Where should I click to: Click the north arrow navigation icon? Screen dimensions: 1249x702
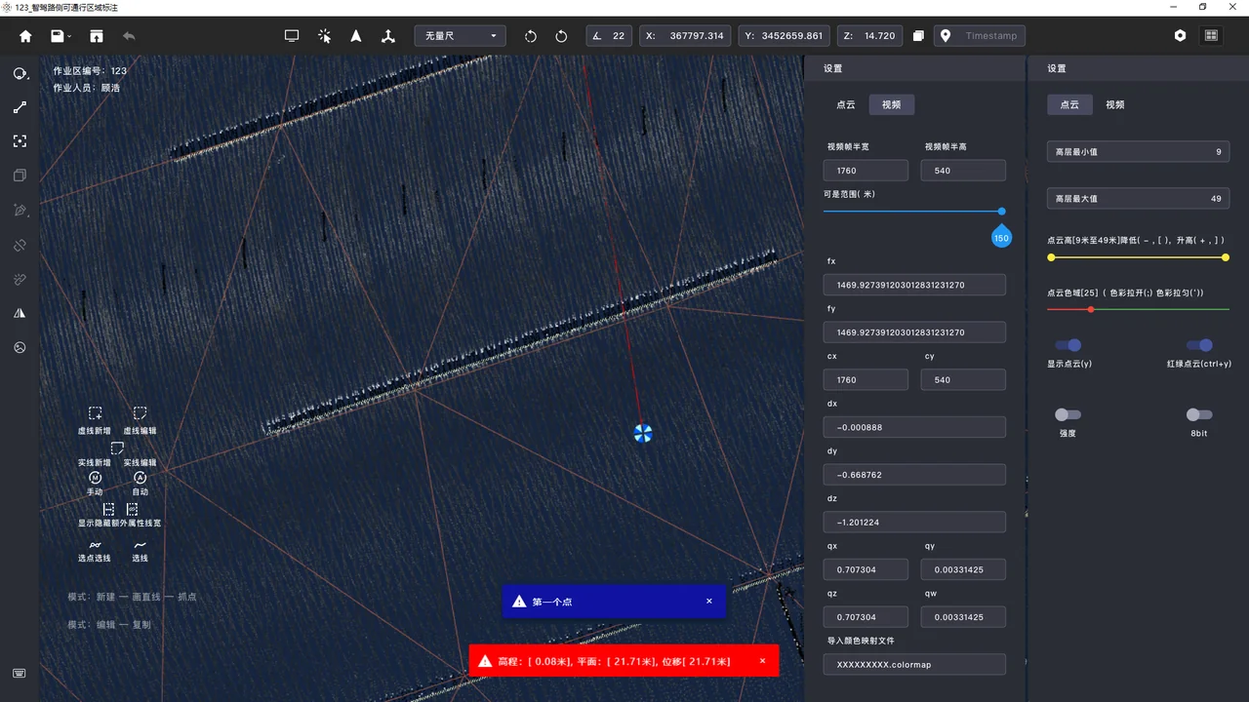pyautogui.click(x=356, y=36)
